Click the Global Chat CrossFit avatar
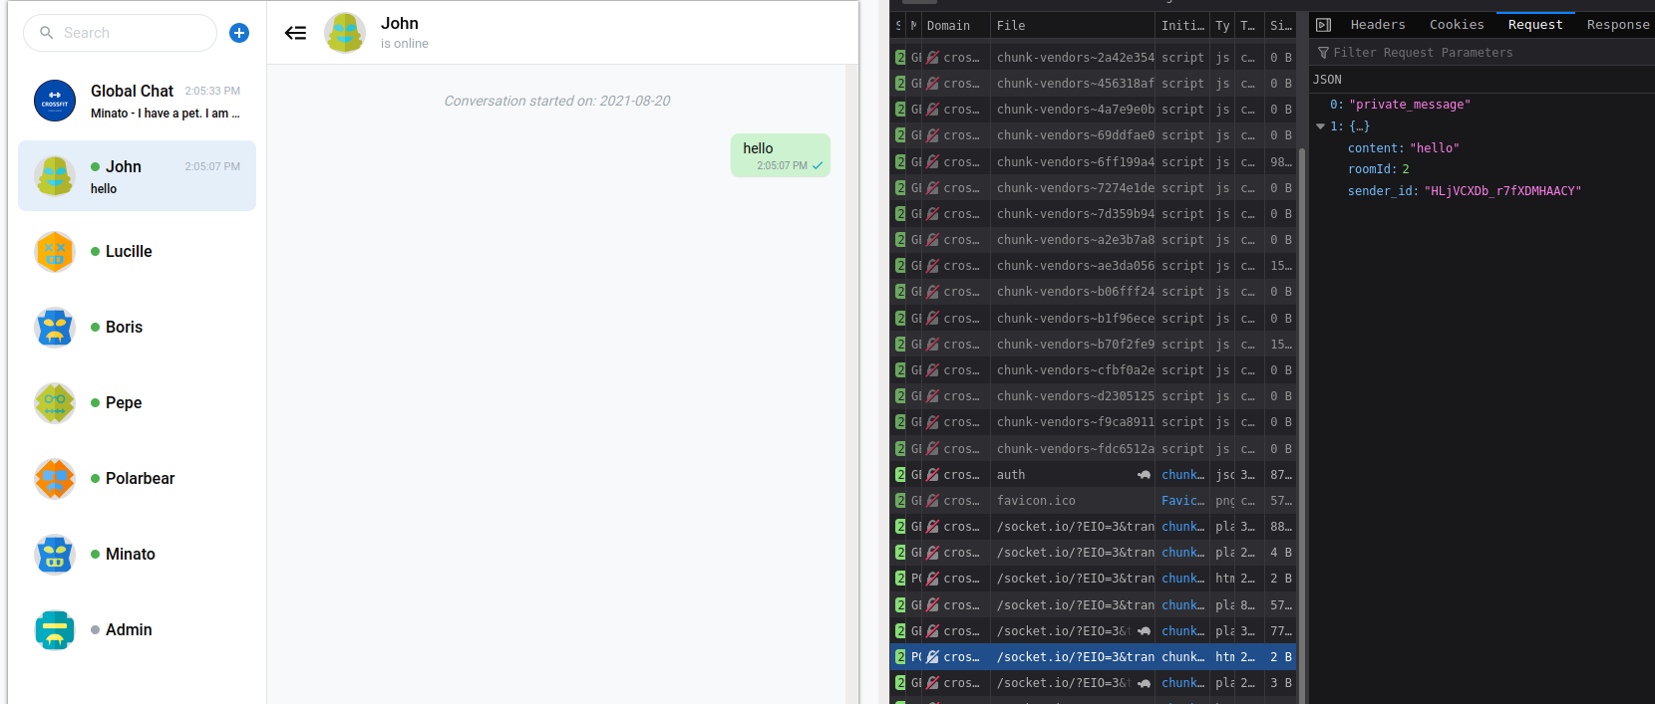The width and height of the screenshot is (1655, 704). click(55, 102)
